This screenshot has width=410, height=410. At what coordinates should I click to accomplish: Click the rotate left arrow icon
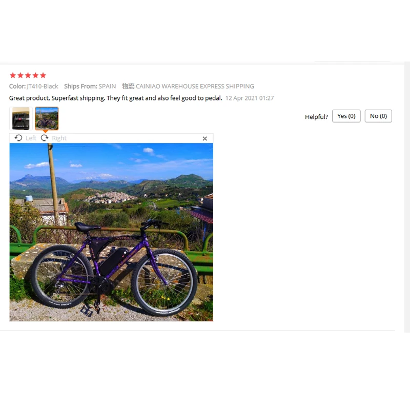click(18, 138)
